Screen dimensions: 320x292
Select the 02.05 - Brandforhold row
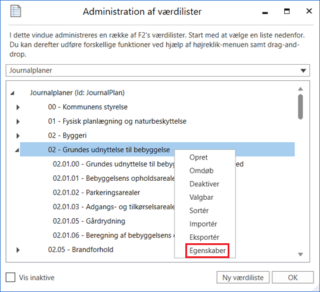point(80,250)
